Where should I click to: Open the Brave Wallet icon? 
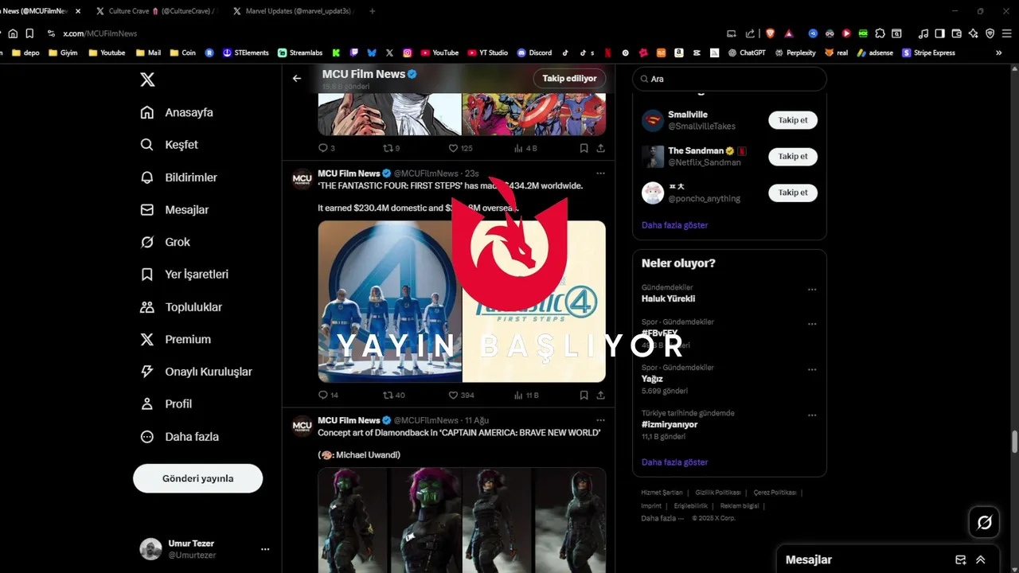[x=956, y=33]
